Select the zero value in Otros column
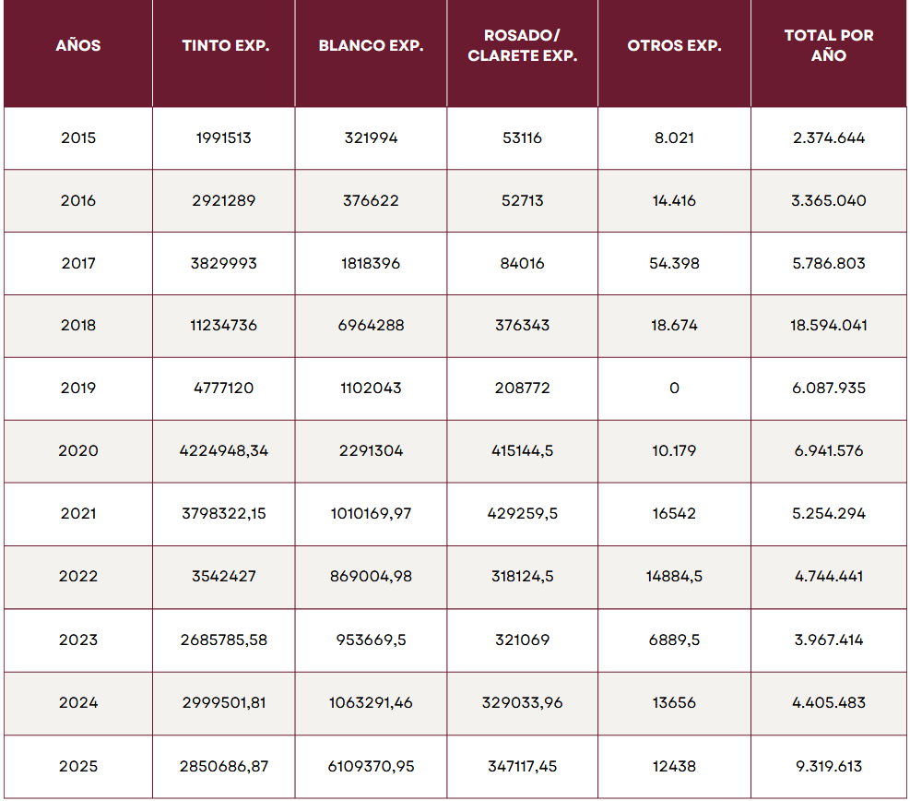Screen dimensions: 910x801 pos(674,389)
